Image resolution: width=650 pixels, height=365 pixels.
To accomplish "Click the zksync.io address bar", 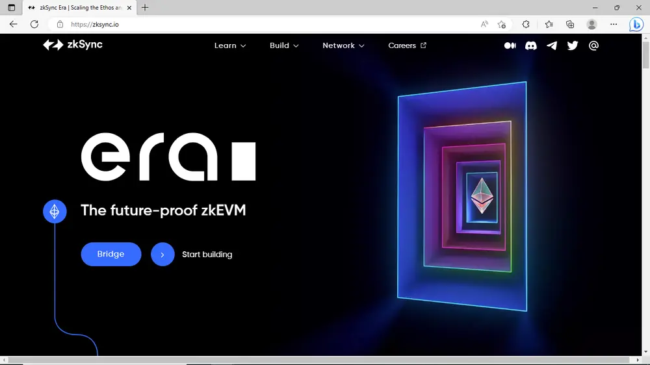I will [x=260, y=24].
